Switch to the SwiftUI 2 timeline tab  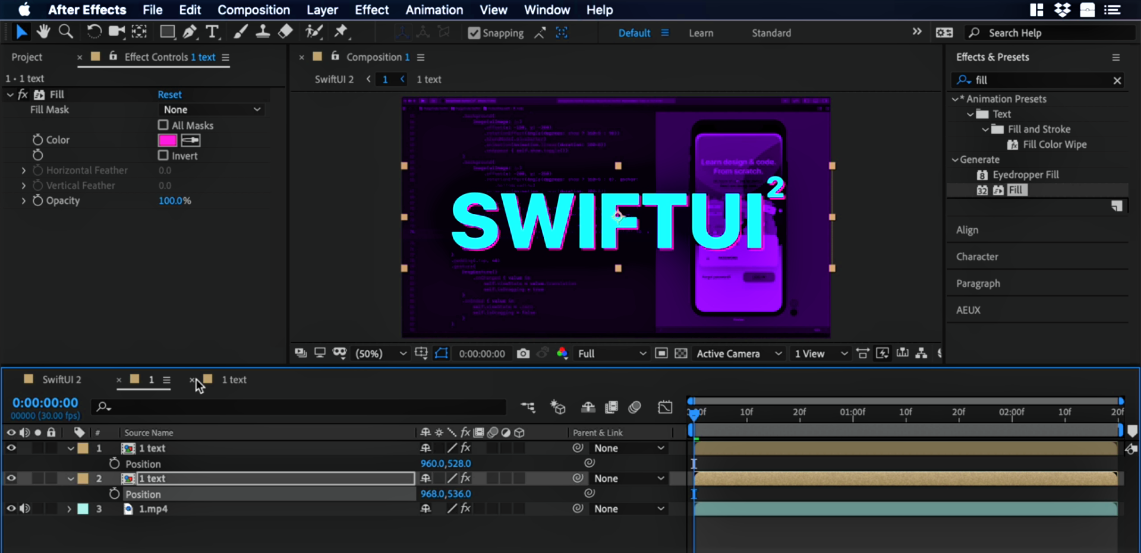point(61,380)
